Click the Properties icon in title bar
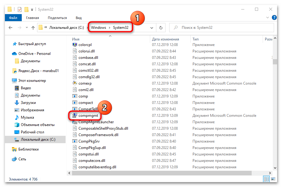The image size is (282, 187). (x=19, y=10)
